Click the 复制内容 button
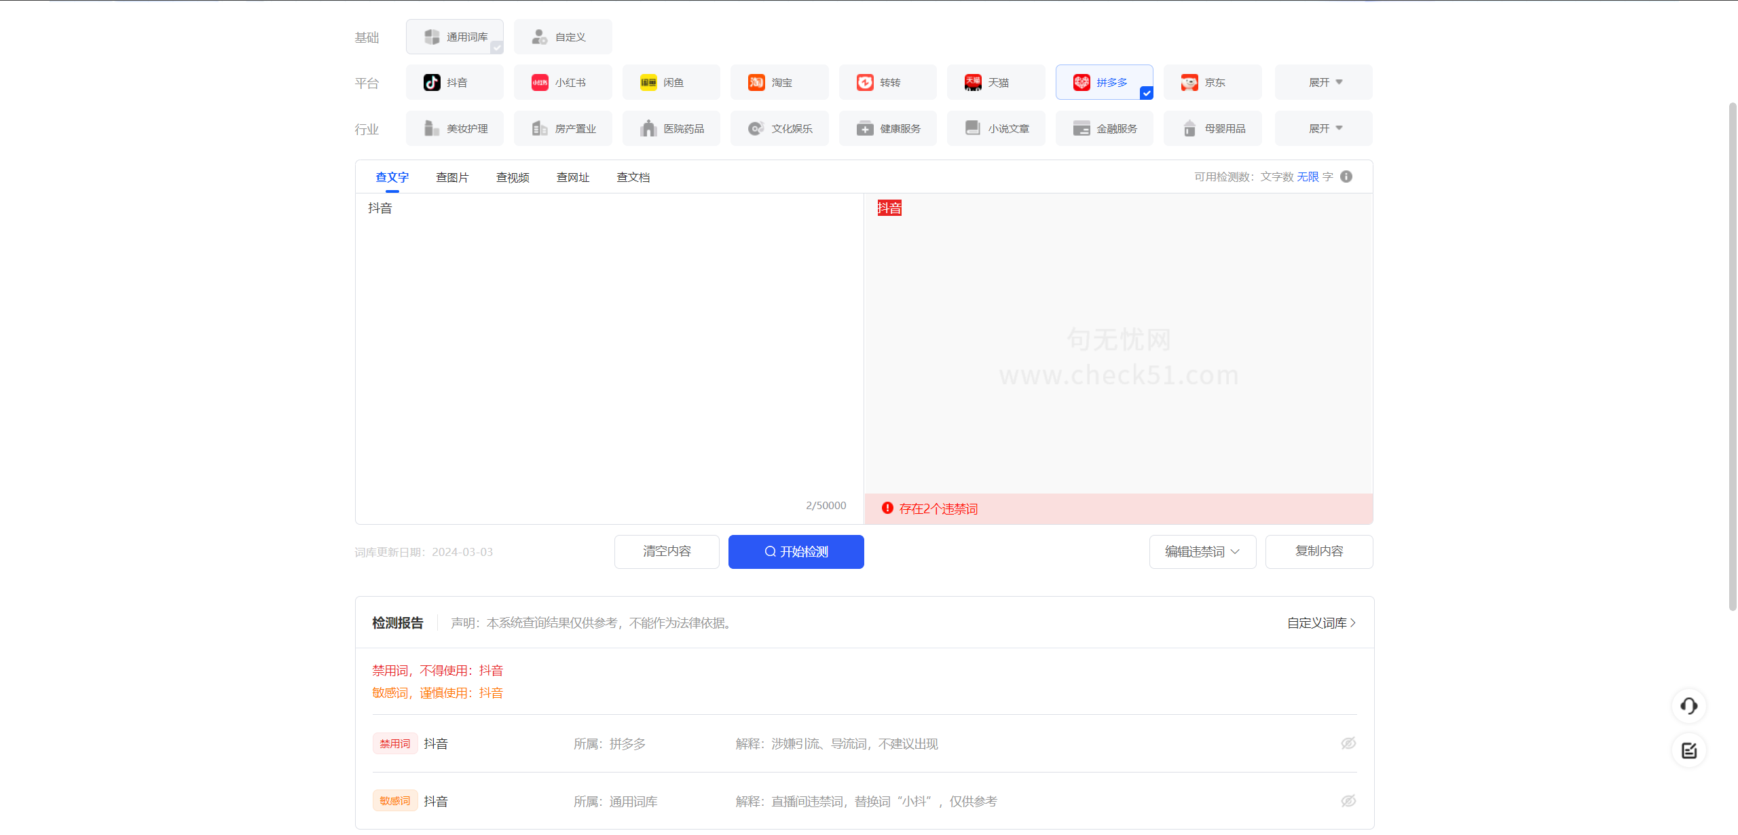Image resolution: width=1738 pixels, height=835 pixels. click(1319, 552)
